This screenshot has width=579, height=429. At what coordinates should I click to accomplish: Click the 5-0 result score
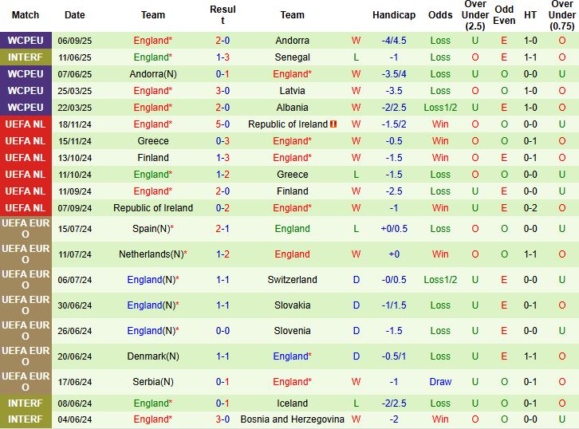click(x=223, y=124)
